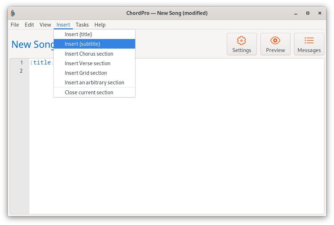
Task: Open the View menu
Action: pos(45,25)
